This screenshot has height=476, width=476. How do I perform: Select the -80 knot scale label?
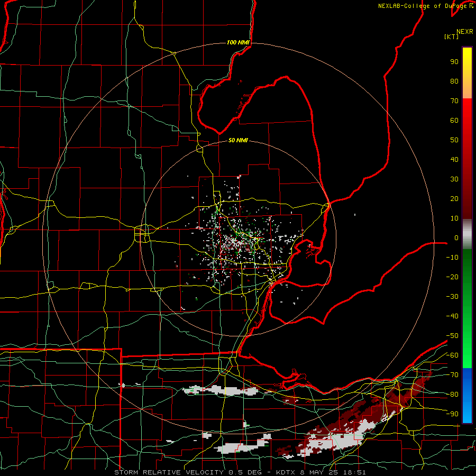pos(452,395)
